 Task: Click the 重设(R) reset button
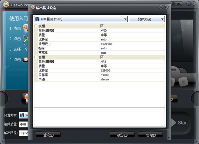(x=48, y=135)
